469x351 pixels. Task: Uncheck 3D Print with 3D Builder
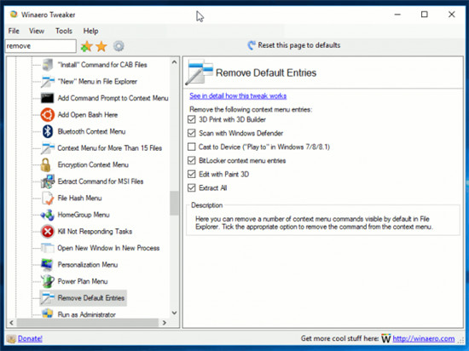(191, 119)
